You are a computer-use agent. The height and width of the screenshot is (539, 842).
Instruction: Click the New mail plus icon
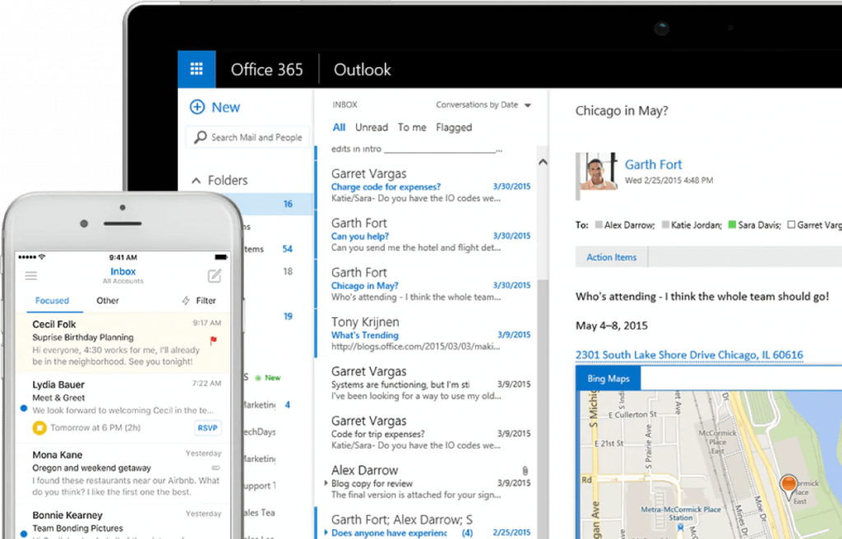197,107
